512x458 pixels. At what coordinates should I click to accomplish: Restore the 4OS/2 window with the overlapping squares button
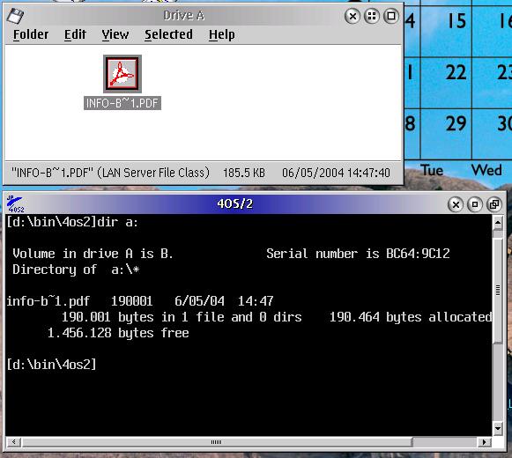(494, 204)
